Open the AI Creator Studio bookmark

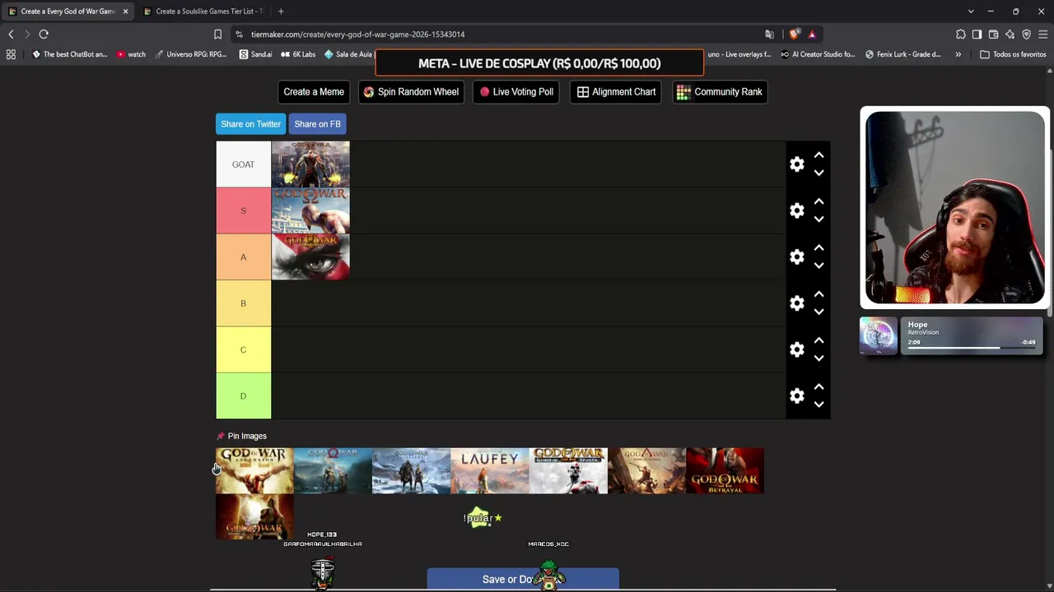pyautogui.click(x=818, y=54)
